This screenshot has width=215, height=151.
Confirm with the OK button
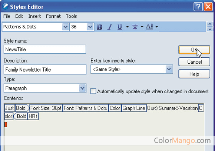(x=194, y=50)
